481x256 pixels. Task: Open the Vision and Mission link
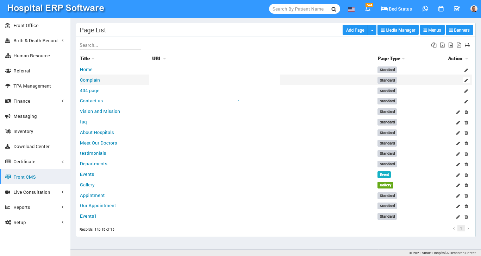click(100, 111)
